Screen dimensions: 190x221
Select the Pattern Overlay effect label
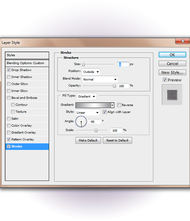tap(22, 140)
